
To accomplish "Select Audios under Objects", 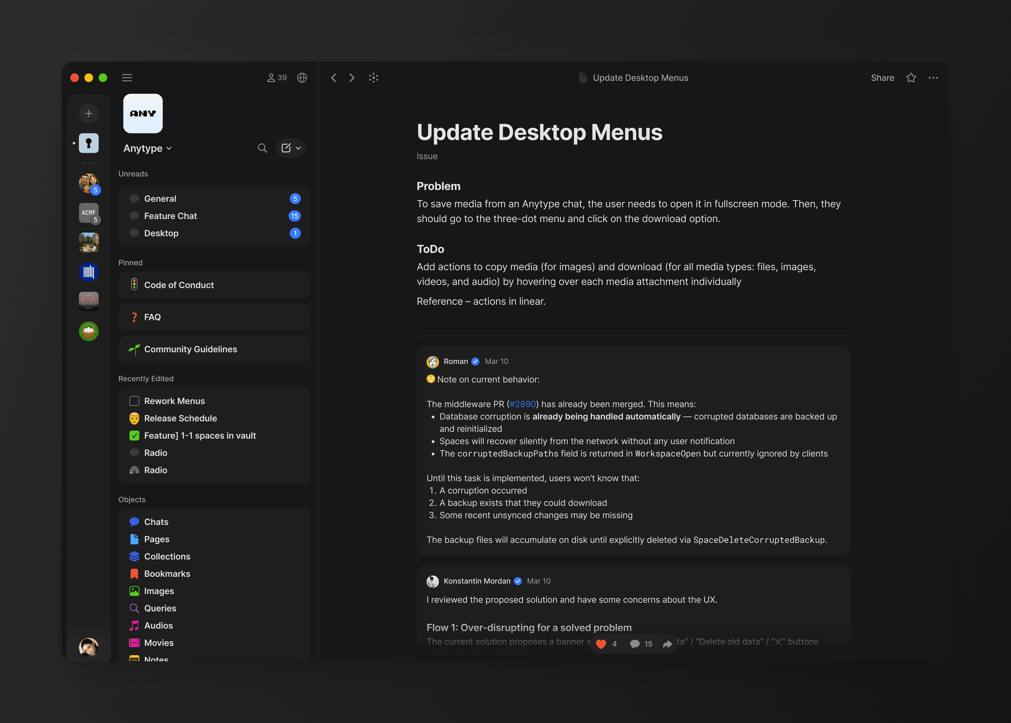I will (214, 625).
